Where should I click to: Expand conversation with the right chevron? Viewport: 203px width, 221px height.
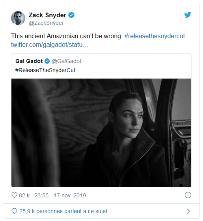click(x=188, y=211)
